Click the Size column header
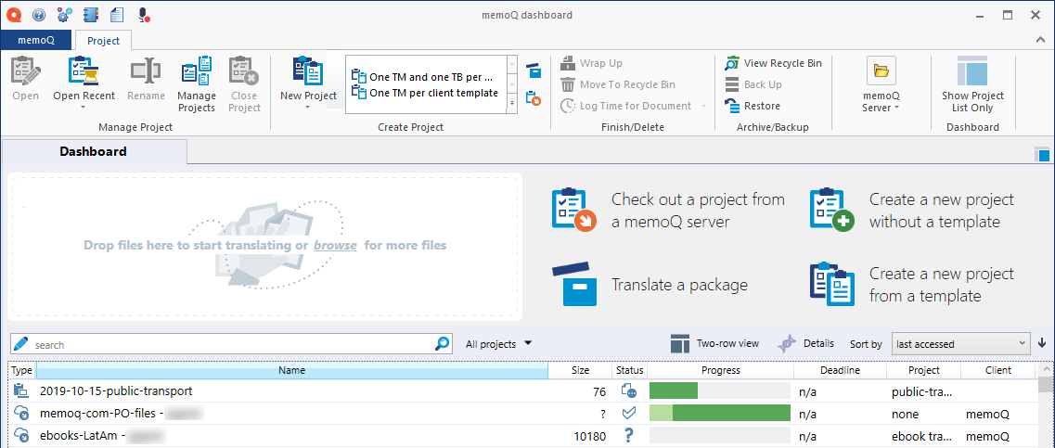Image resolution: width=1055 pixels, height=448 pixels. (580, 370)
